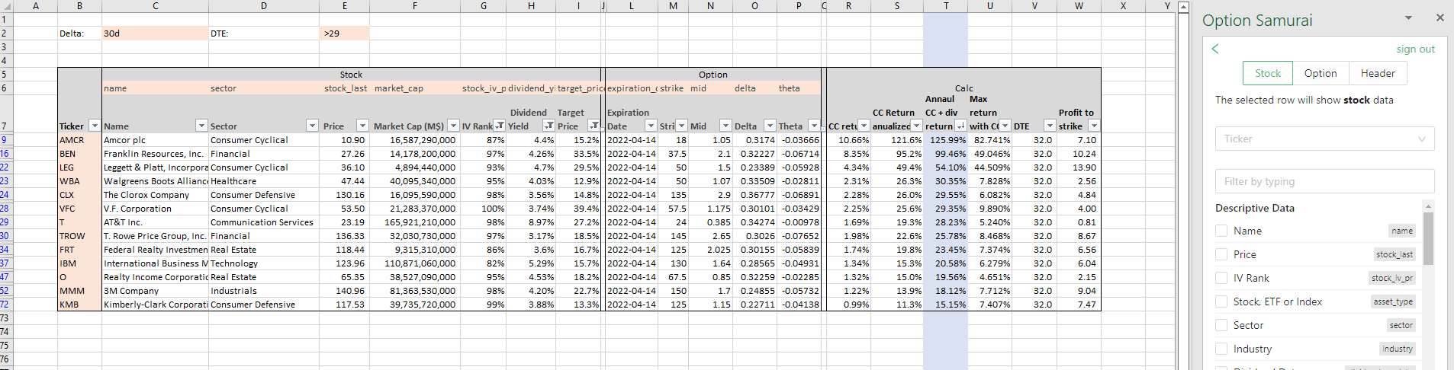
Task: Open the DTE column filter dropdown
Action: [1050, 126]
